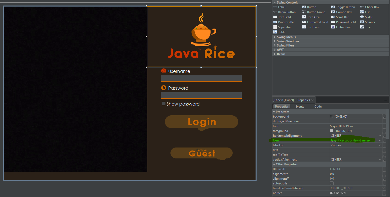Click the background color swatch
The width and height of the screenshot is (390, 197).
click(x=331, y=117)
